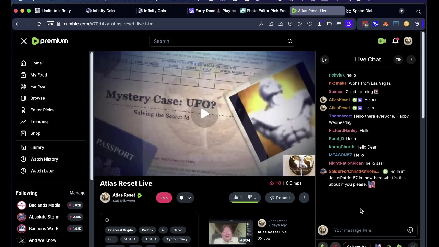439x247 pixels.
Task: Go to Home in the sidebar
Action: point(36,63)
